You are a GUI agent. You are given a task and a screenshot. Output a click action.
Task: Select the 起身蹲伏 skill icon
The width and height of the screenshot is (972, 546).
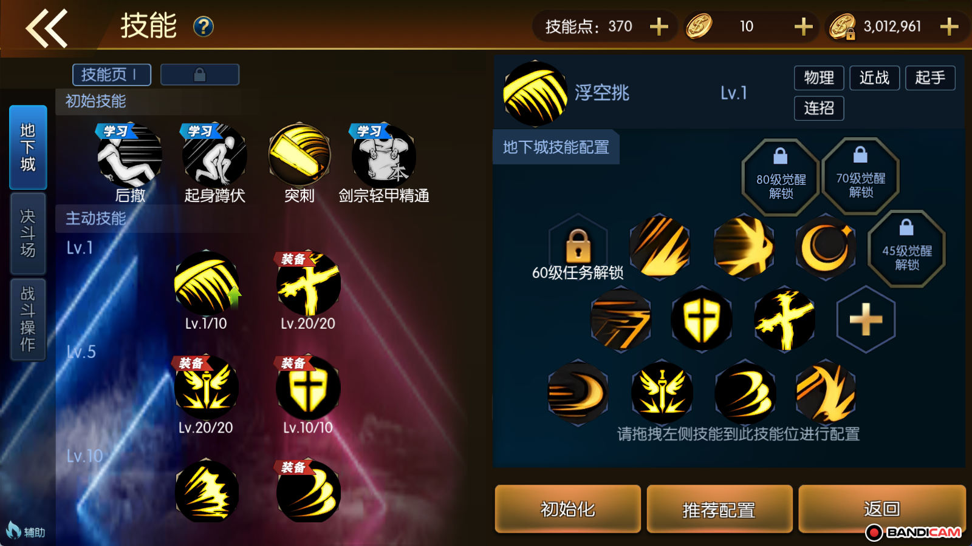point(214,155)
